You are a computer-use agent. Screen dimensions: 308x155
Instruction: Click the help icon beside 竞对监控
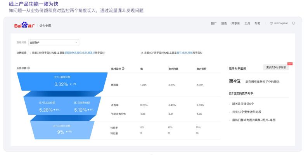tap(123, 69)
